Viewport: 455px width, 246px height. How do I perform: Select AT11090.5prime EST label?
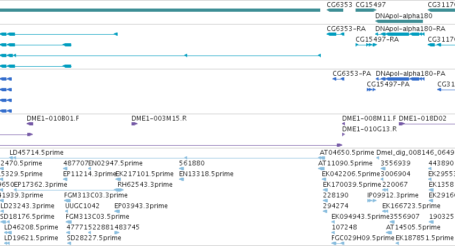pos(345,163)
